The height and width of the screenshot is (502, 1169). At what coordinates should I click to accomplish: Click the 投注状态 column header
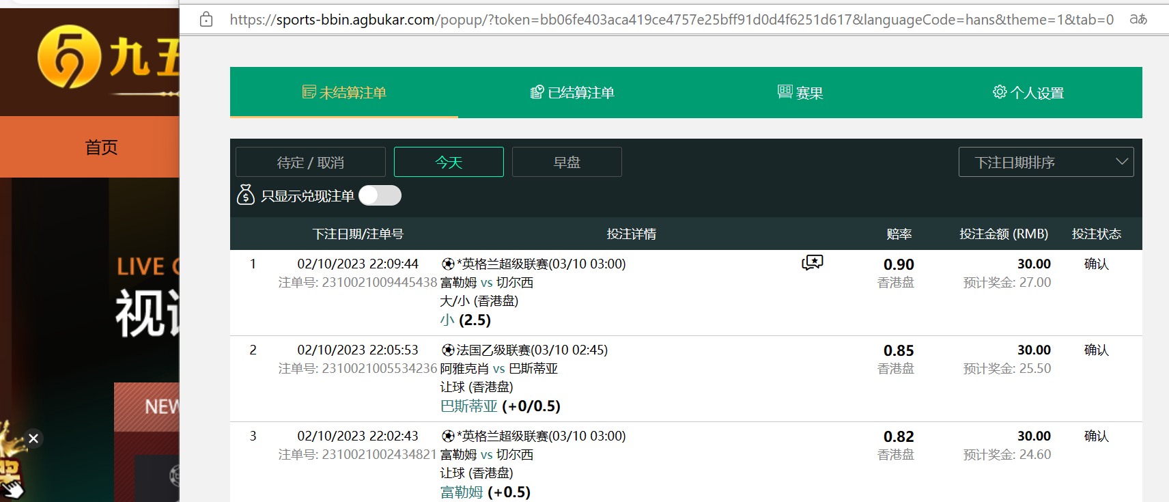click(1097, 234)
